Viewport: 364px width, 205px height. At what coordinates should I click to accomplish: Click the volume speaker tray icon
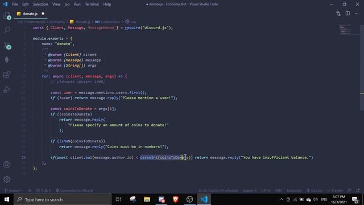pos(316,199)
